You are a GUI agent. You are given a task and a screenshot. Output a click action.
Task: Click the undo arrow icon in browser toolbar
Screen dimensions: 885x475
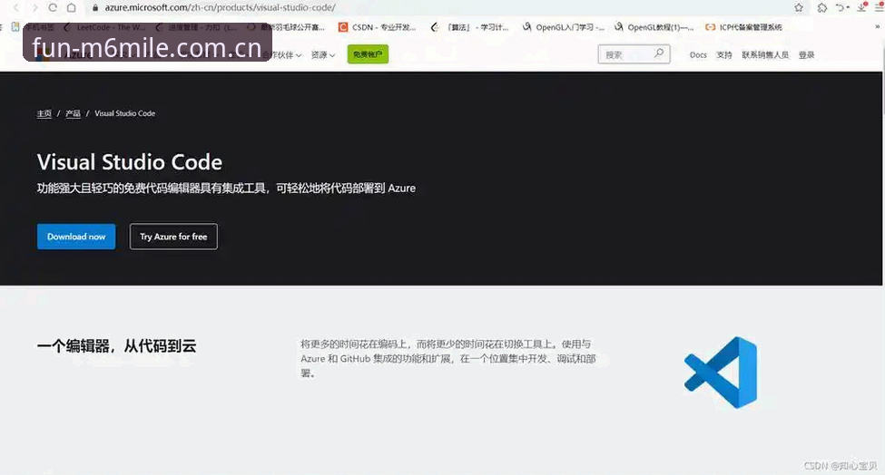tap(841, 7)
